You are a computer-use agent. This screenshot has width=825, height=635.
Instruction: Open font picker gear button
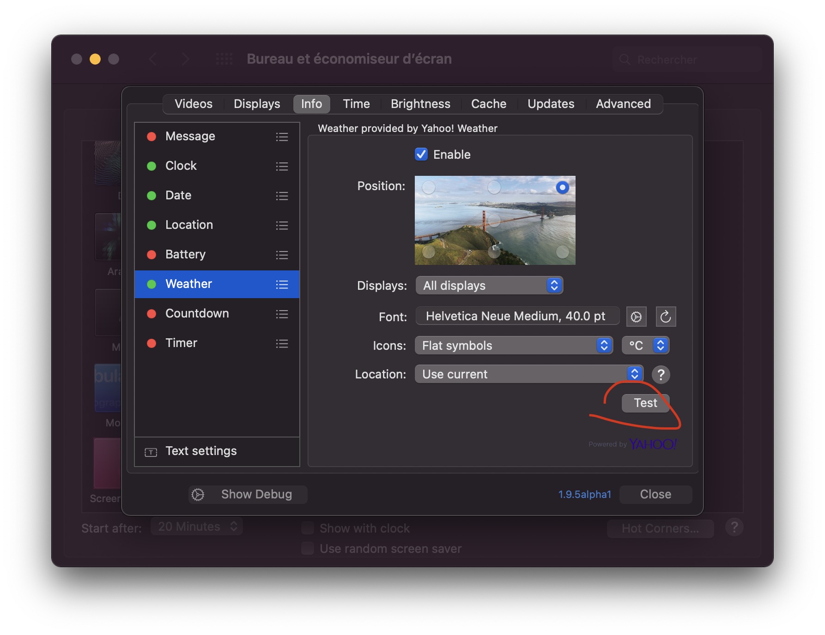click(636, 317)
